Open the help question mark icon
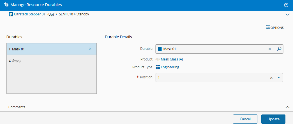 (x=286, y=5)
